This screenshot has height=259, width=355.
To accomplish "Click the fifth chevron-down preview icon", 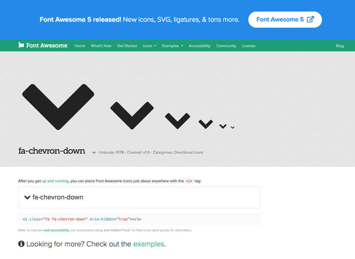I will click(223, 126).
